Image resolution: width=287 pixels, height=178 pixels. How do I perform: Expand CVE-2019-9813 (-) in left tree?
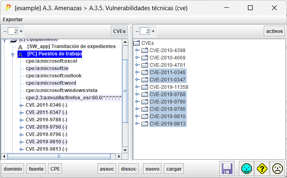(21, 149)
